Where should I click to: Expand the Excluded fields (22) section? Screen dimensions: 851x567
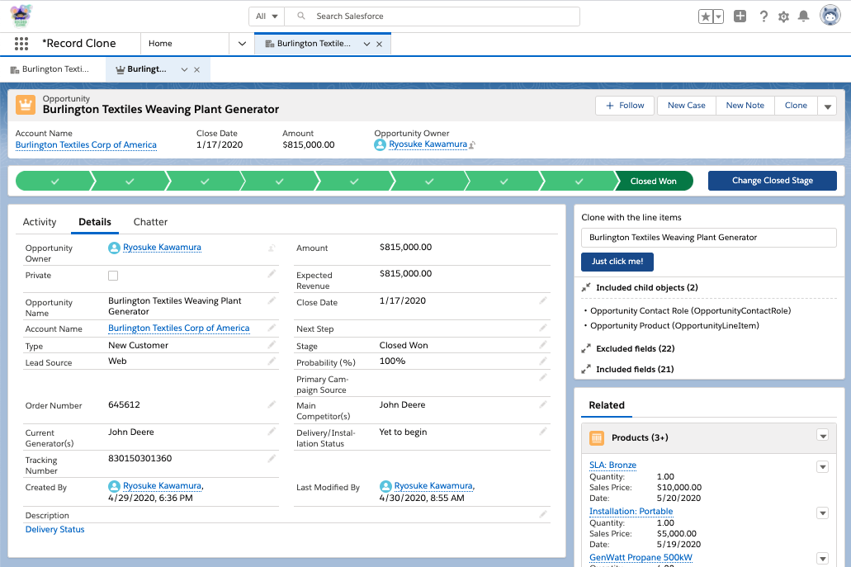[585, 348]
